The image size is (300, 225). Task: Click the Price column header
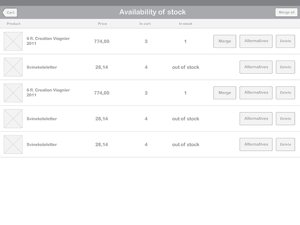click(102, 24)
